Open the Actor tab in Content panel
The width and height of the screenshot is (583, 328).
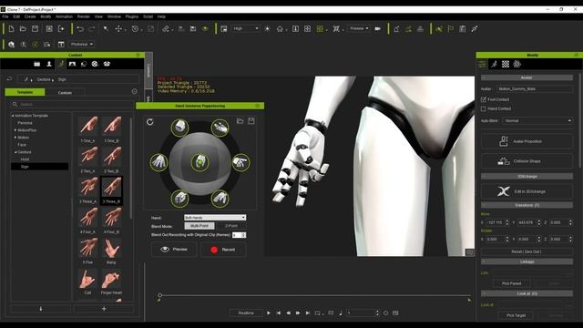tap(49, 64)
